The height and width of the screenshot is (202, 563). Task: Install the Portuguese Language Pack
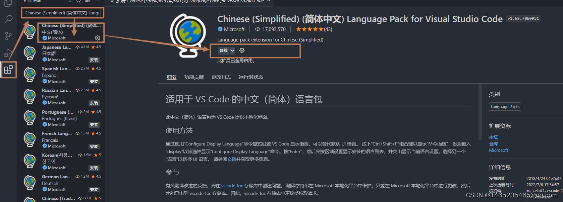94,125
